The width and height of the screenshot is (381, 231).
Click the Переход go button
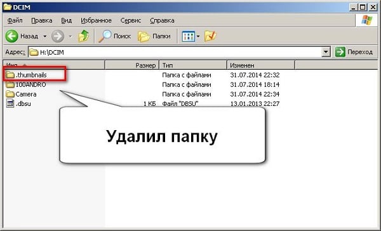tap(354, 52)
